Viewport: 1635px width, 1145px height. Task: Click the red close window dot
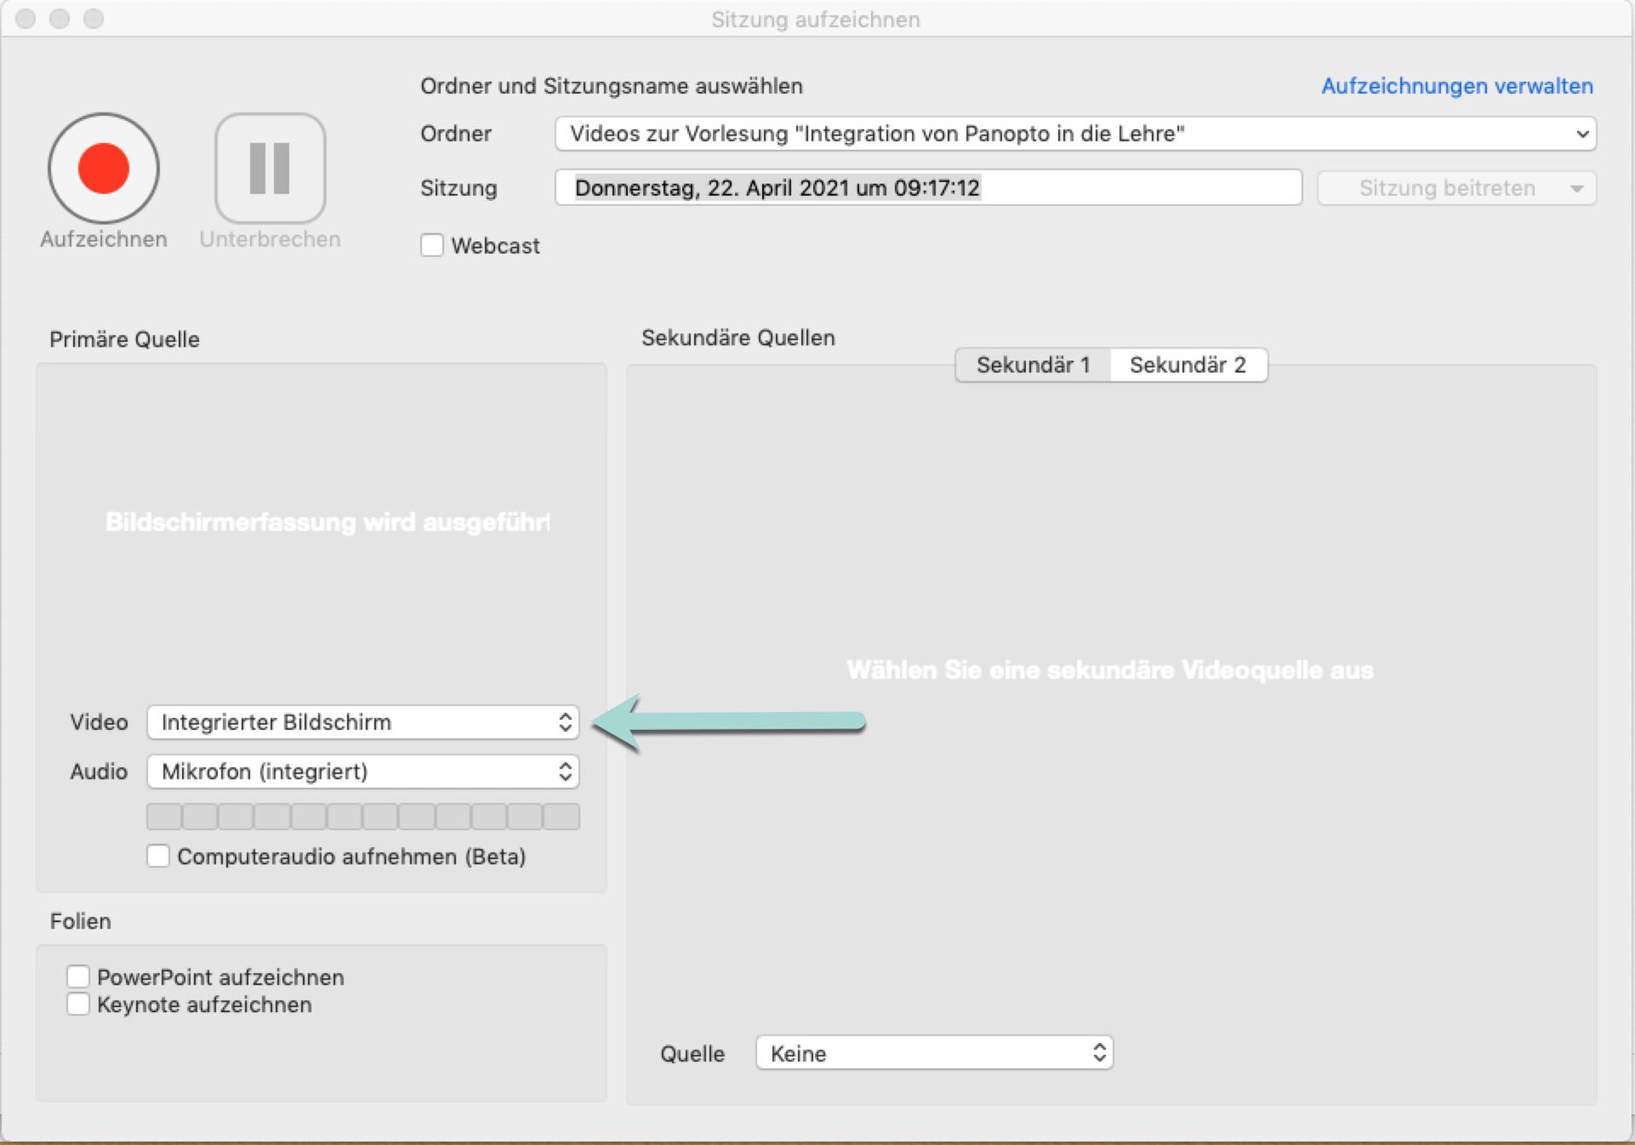[x=26, y=19]
